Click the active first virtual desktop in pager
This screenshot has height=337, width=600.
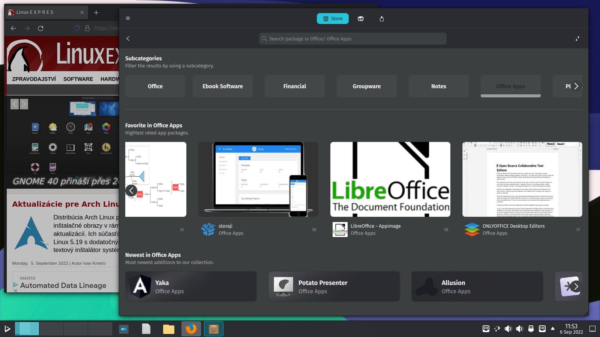coord(27,329)
